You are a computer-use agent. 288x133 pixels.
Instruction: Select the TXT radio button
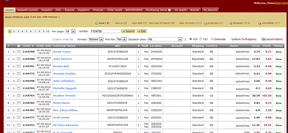pyautogui.click(x=201, y=39)
